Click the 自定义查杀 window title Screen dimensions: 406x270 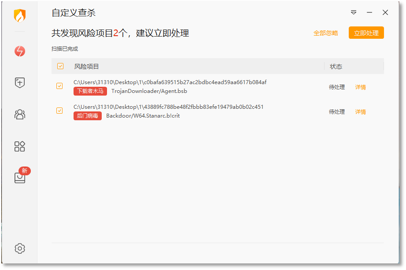[74, 13]
